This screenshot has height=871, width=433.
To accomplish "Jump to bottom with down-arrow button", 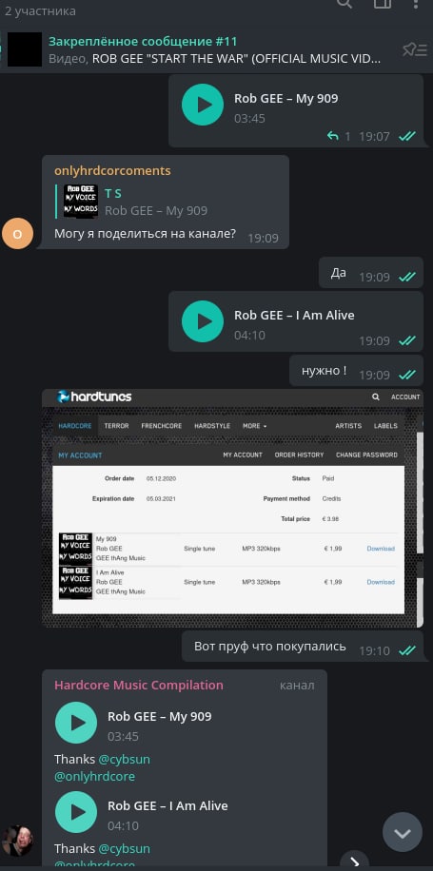I will tap(403, 832).
